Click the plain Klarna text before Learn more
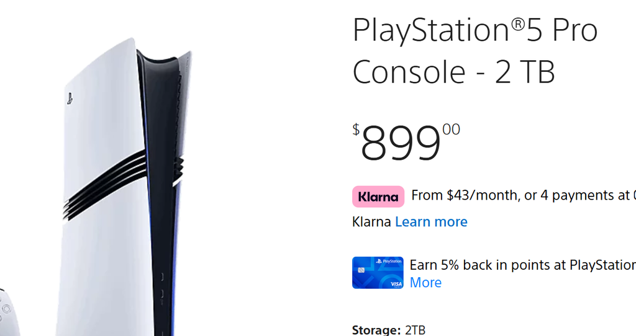636x336 pixels. [x=371, y=222]
